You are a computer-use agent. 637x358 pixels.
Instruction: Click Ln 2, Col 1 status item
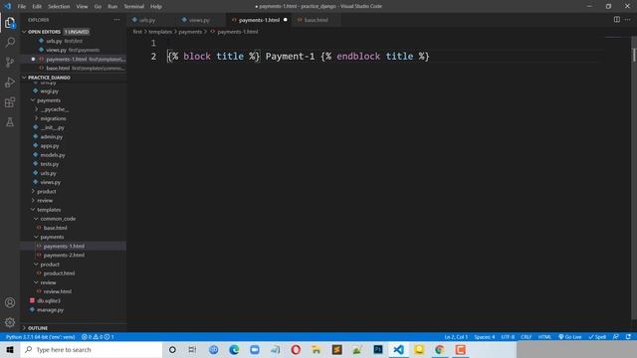[x=456, y=337]
